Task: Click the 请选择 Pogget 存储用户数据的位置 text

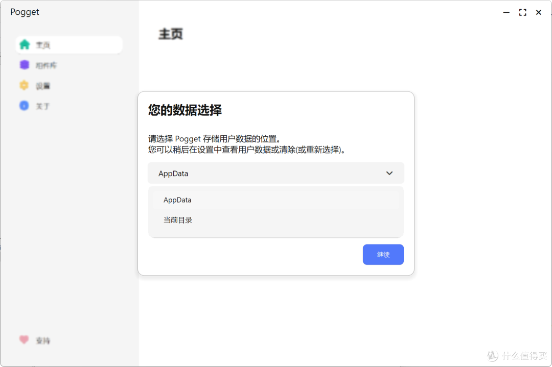Action: [x=214, y=138]
